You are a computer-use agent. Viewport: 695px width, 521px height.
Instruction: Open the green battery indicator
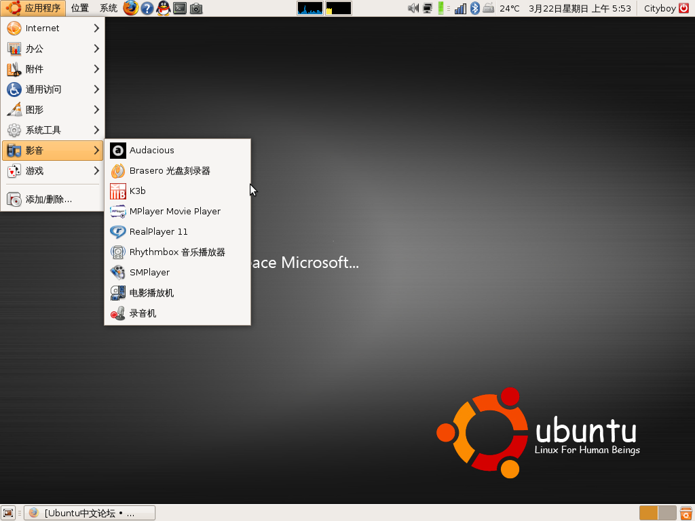pos(441,8)
